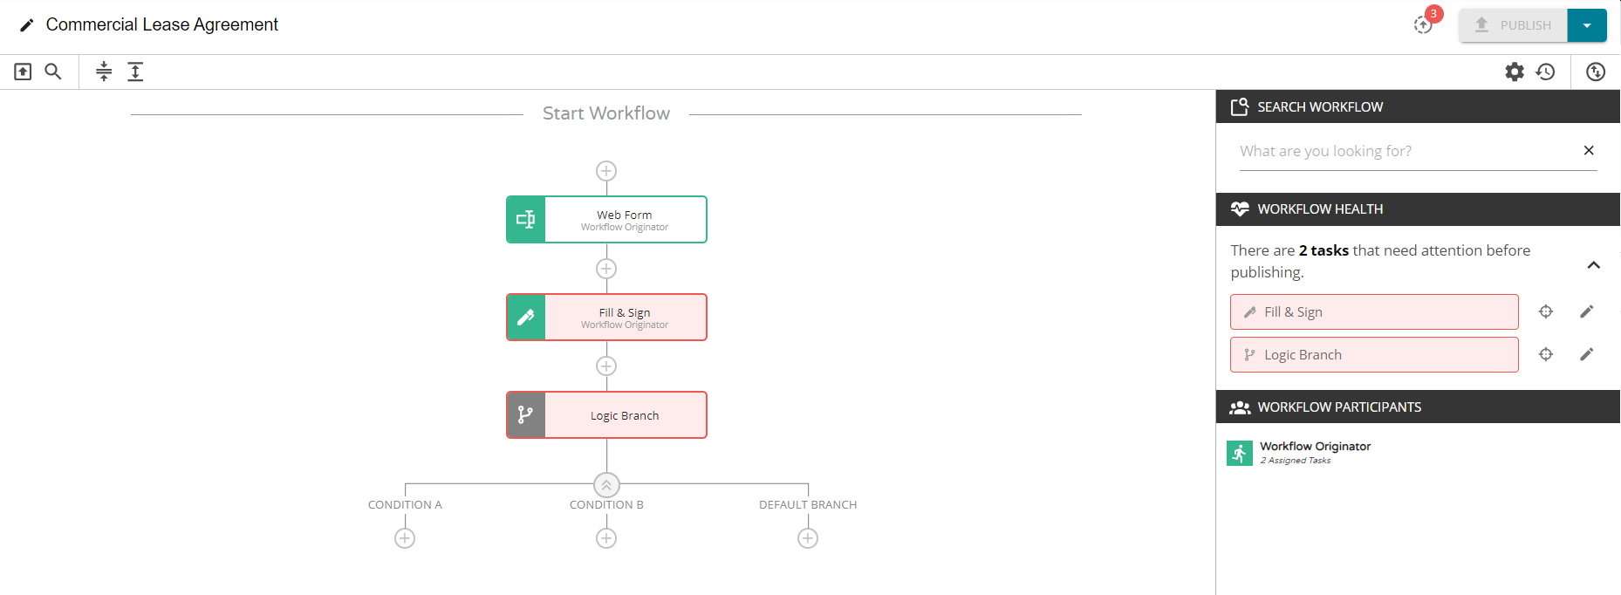Click the SEARCH WORKFLOW panel header
This screenshot has width=1621, height=595.
pyautogui.click(x=1319, y=106)
